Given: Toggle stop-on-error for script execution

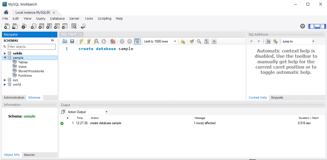Looking at the screenshot, I should (x=113, y=41).
